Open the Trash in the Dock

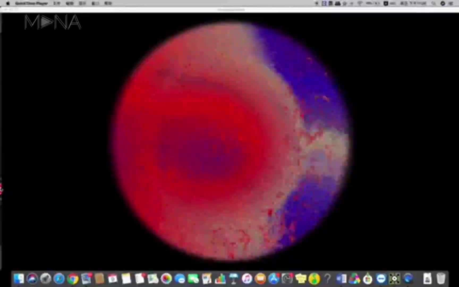point(441,279)
